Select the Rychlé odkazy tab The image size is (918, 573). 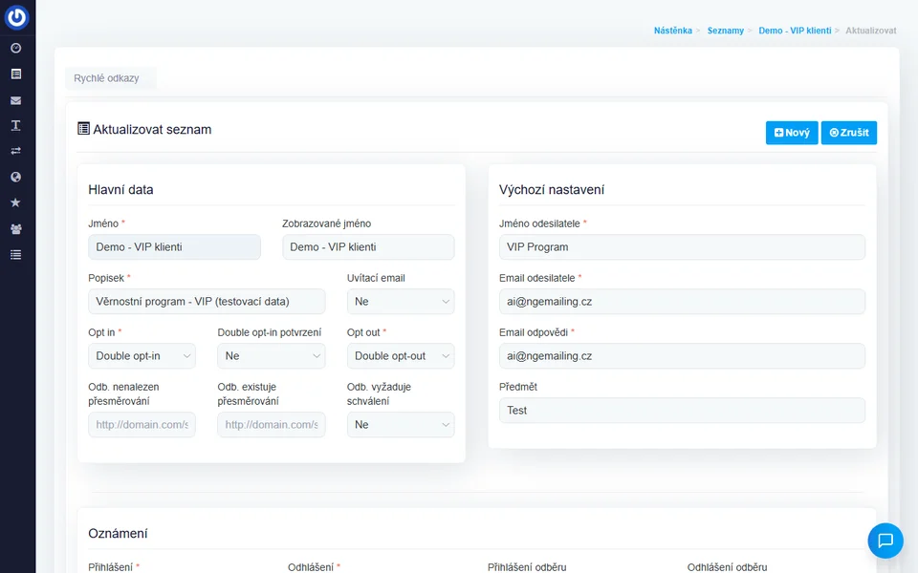click(x=106, y=78)
